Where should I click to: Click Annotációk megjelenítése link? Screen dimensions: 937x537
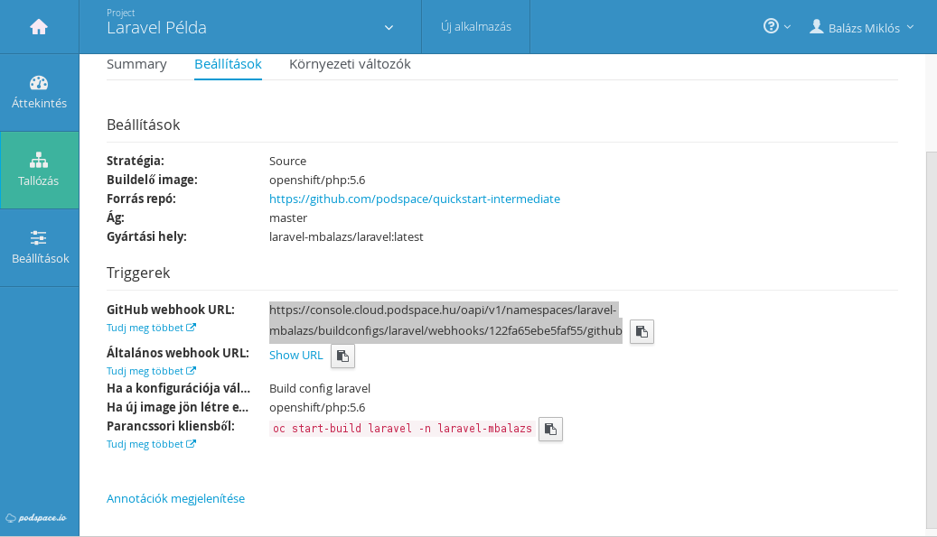click(x=175, y=499)
